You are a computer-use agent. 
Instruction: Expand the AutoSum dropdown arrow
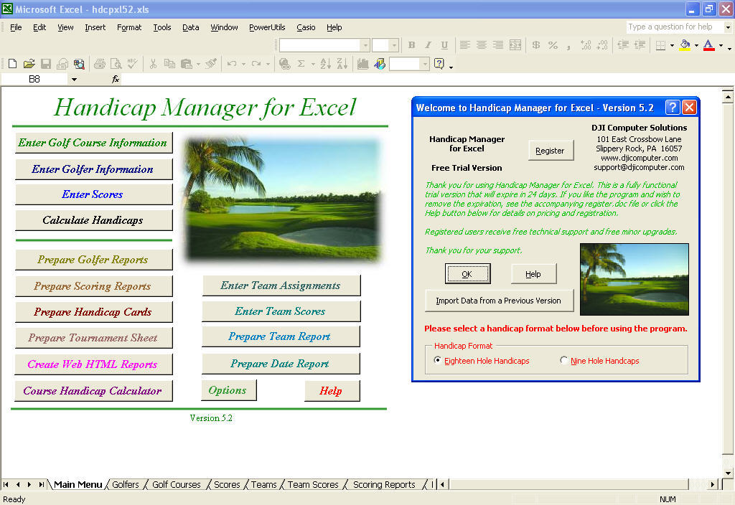click(312, 64)
